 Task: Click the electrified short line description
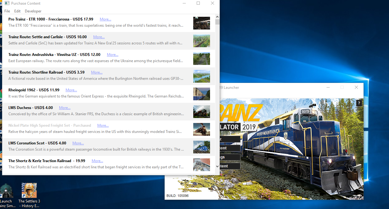[x=96, y=167]
